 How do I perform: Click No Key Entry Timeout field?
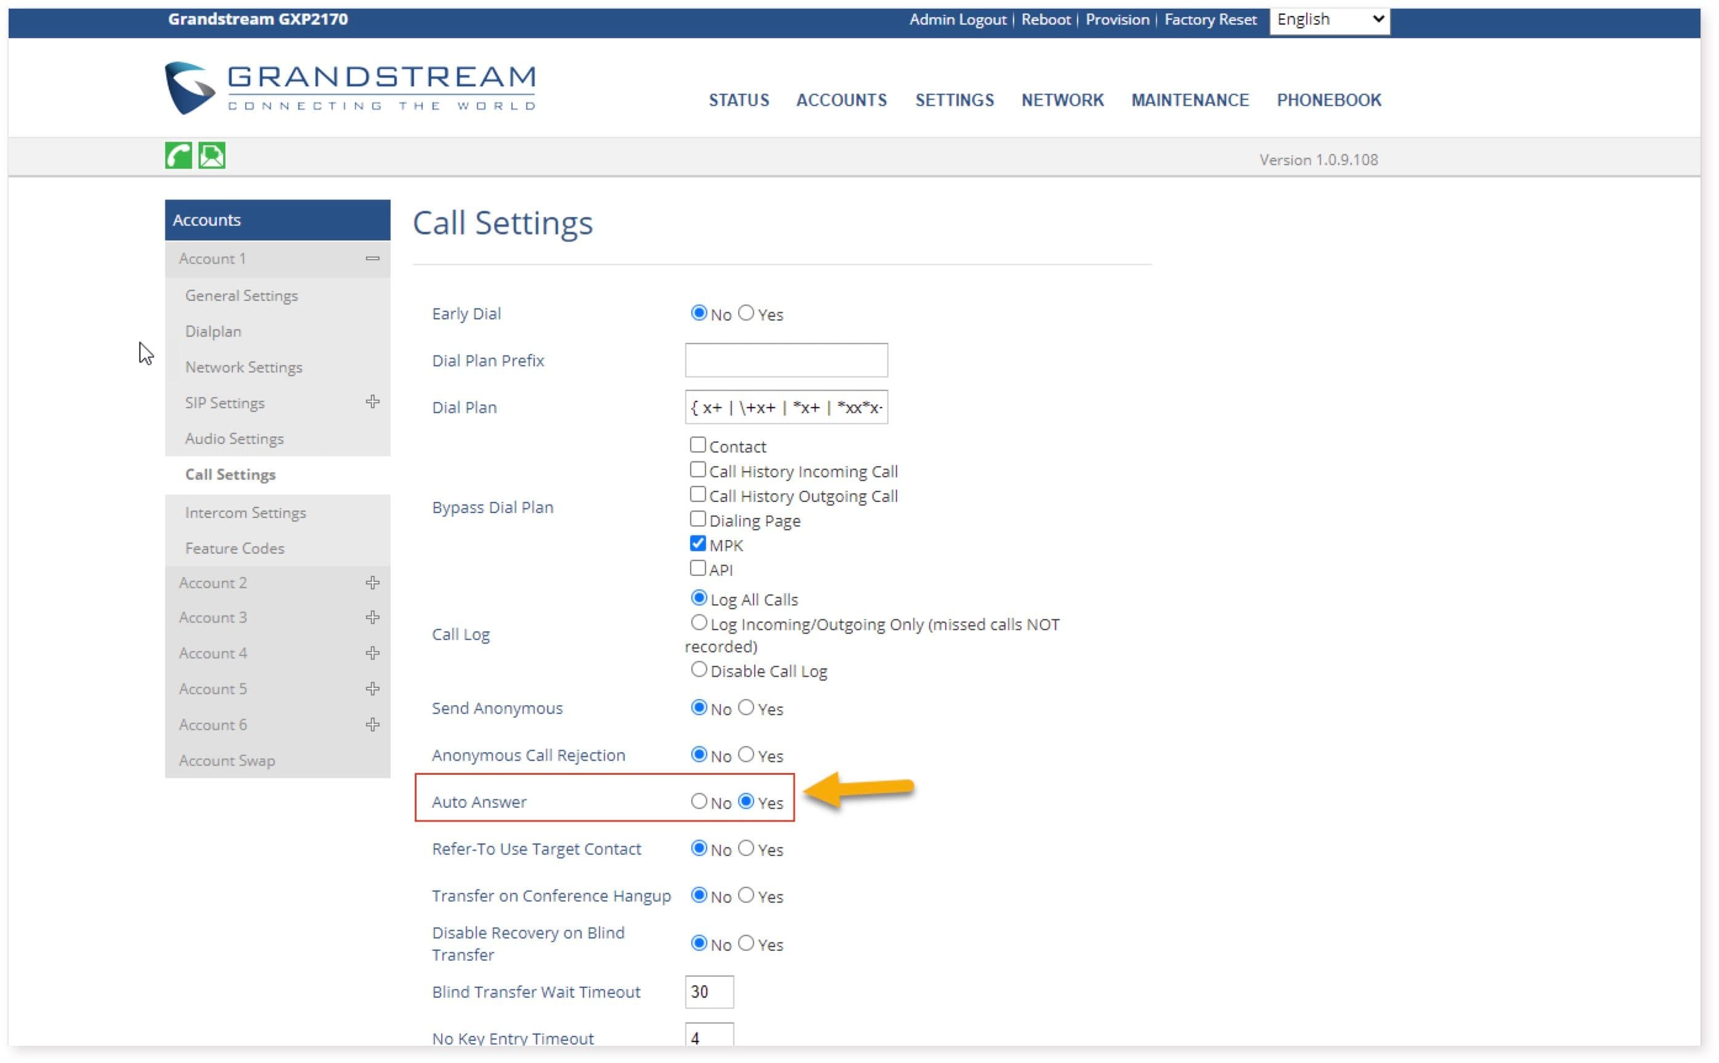pos(709,1035)
